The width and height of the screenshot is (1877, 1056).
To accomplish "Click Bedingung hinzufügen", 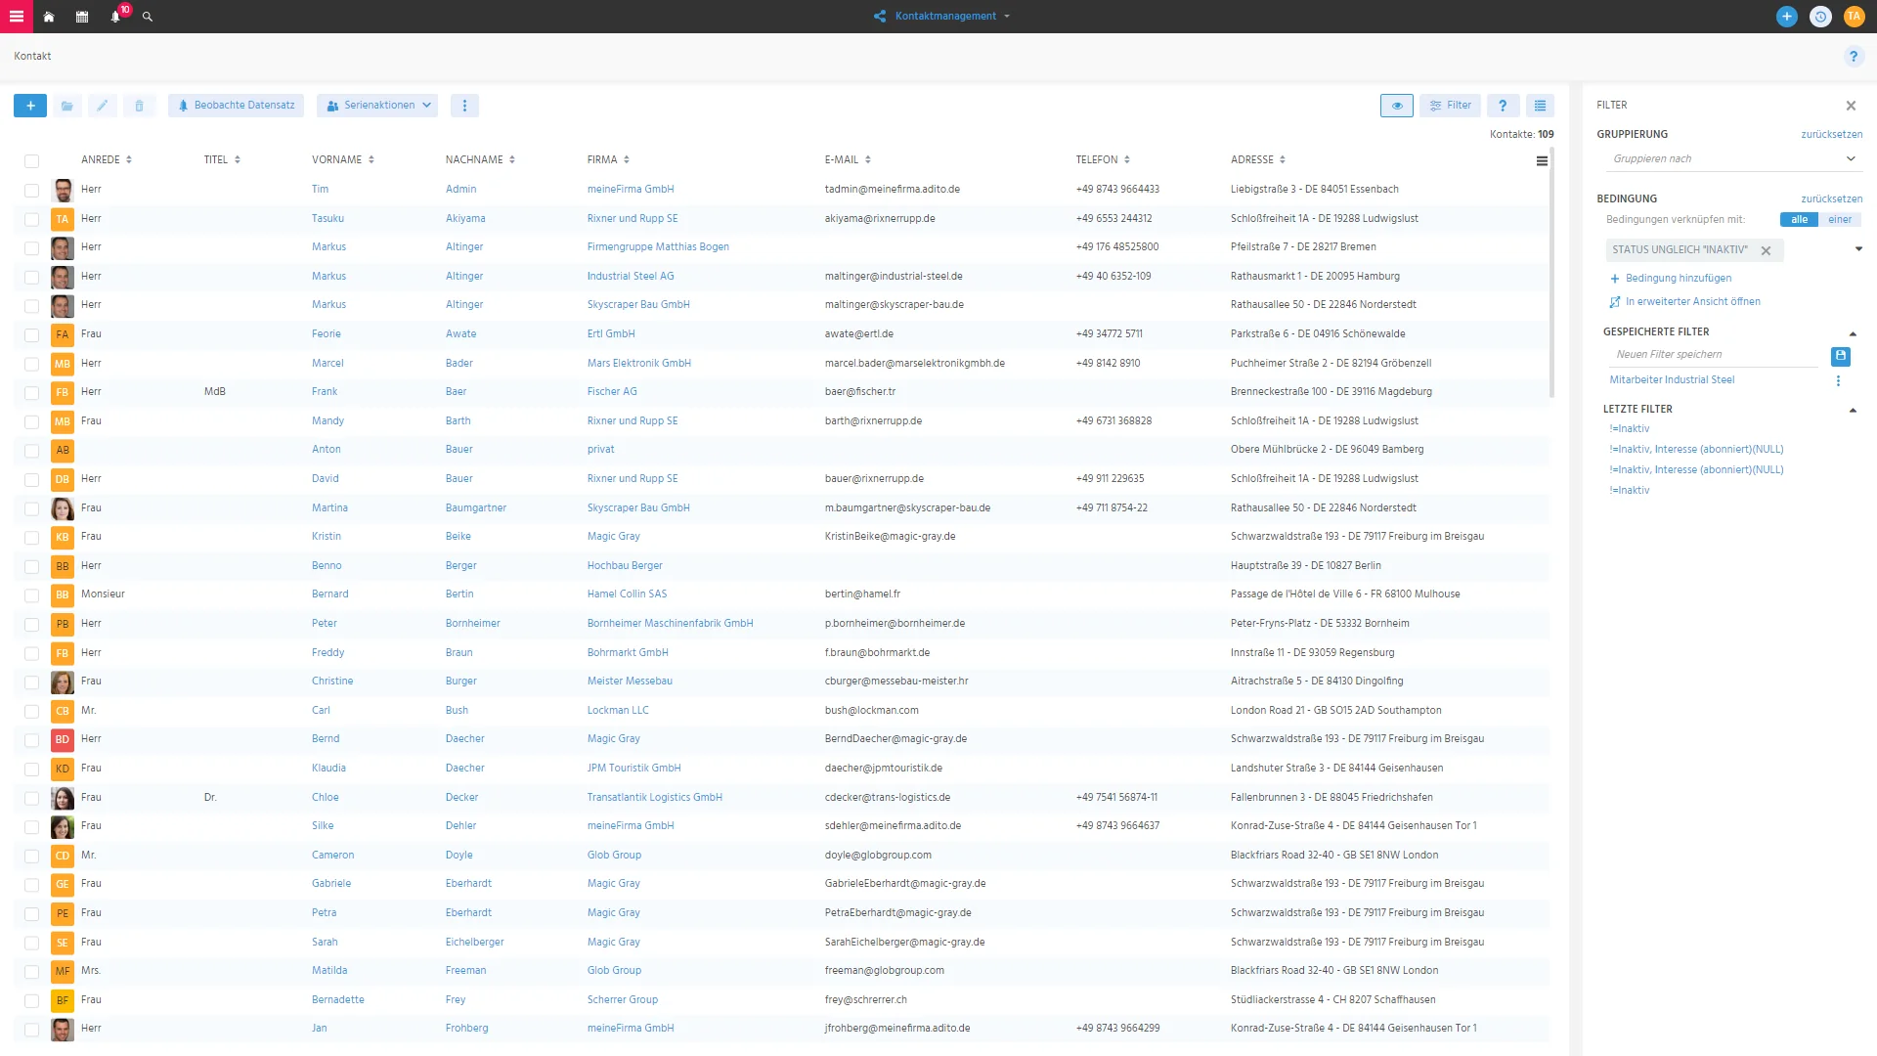I will [1671, 279].
